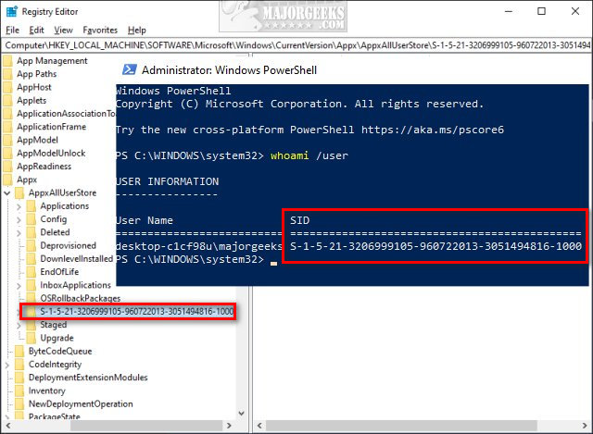Click the Registry Editor app icon
Screen dimensions: 593x434
(x=12, y=11)
